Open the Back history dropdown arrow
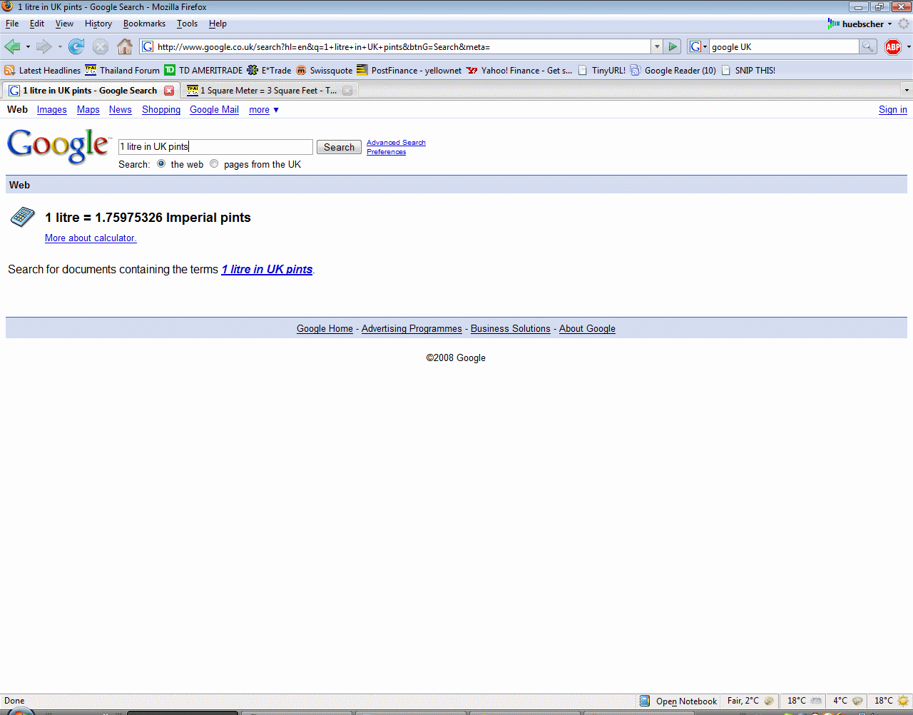913x715 pixels. pos(28,46)
